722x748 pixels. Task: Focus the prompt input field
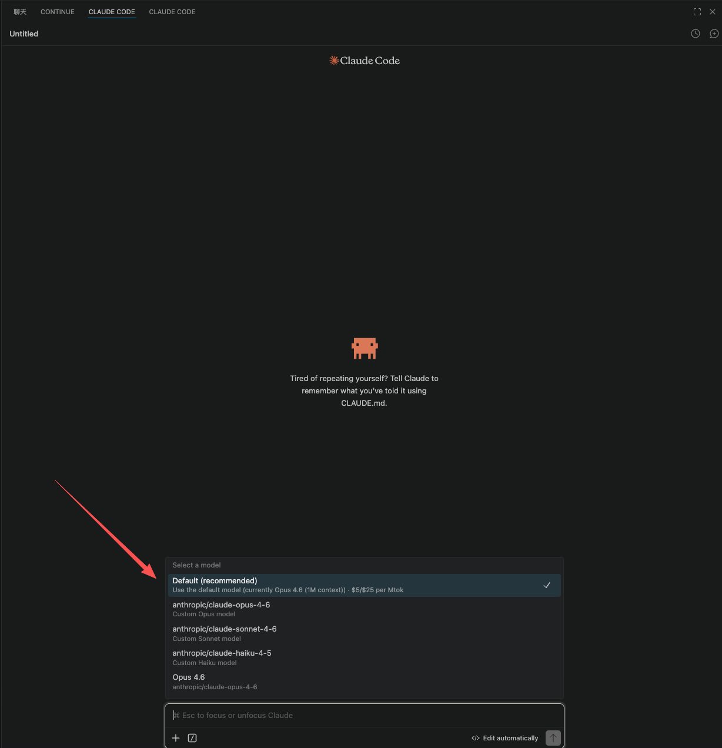point(365,716)
